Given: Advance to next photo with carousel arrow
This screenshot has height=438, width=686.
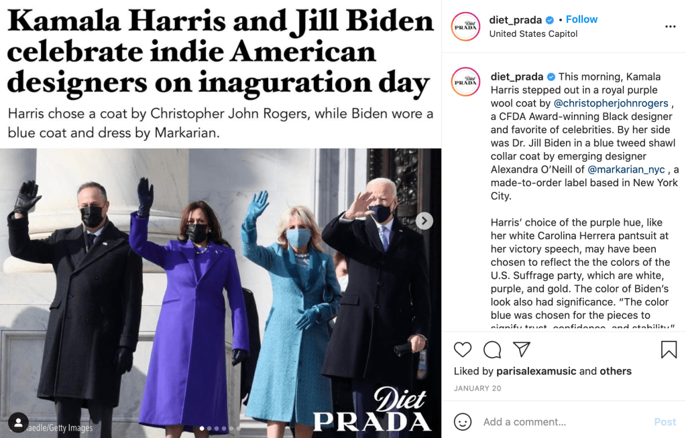Looking at the screenshot, I should pos(424,221).
